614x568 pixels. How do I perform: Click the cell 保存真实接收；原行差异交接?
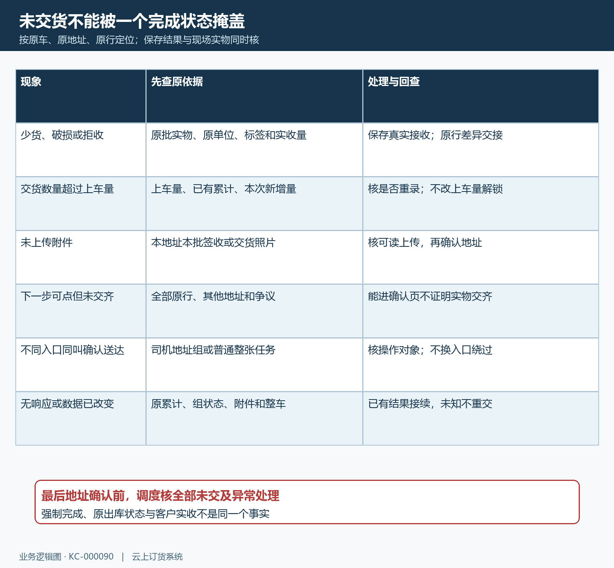pos(480,150)
